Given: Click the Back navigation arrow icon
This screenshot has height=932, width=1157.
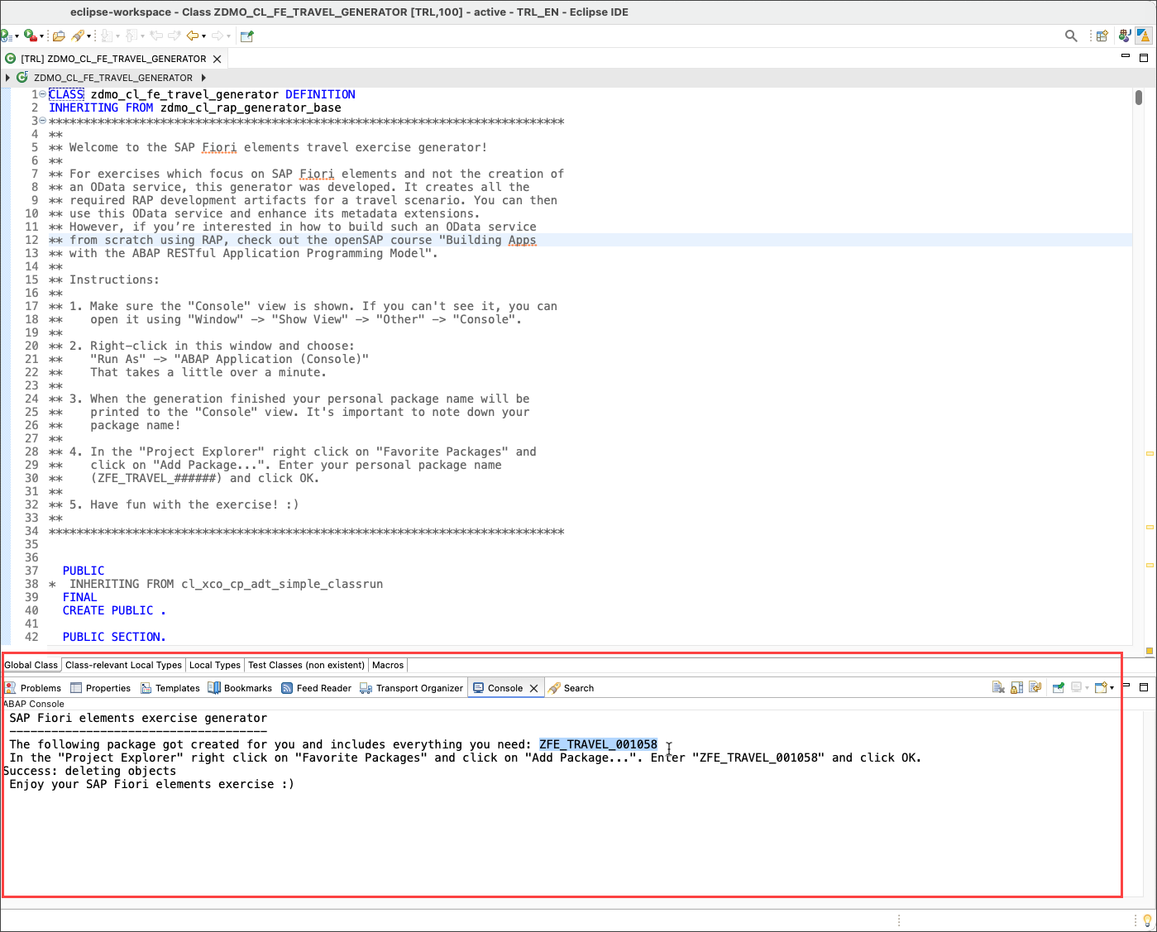Looking at the screenshot, I should [x=192, y=36].
